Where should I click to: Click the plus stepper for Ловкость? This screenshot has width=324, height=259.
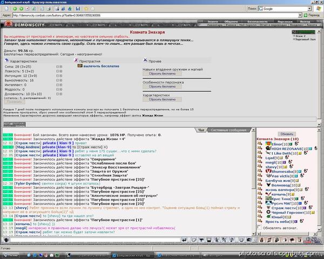60,71
